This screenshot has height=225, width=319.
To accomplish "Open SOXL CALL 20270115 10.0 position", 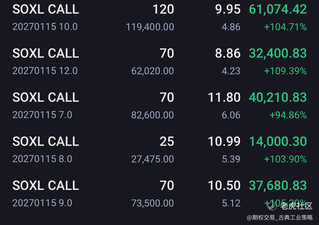I will [159, 18].
